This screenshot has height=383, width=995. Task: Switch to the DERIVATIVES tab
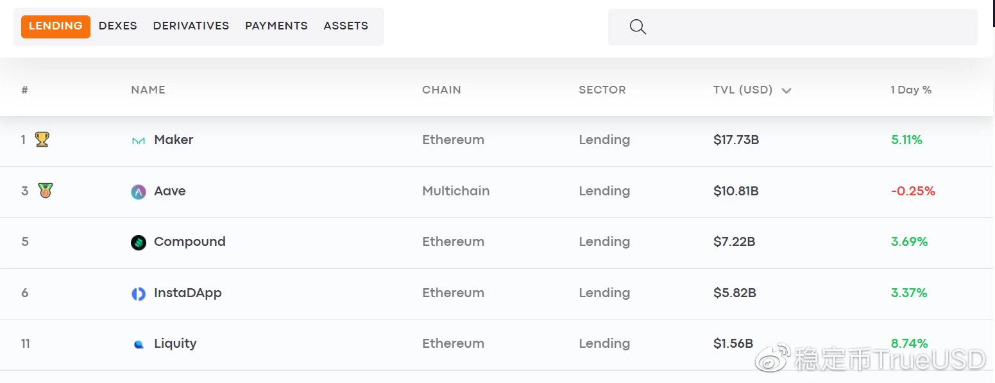tap(191, 26)
